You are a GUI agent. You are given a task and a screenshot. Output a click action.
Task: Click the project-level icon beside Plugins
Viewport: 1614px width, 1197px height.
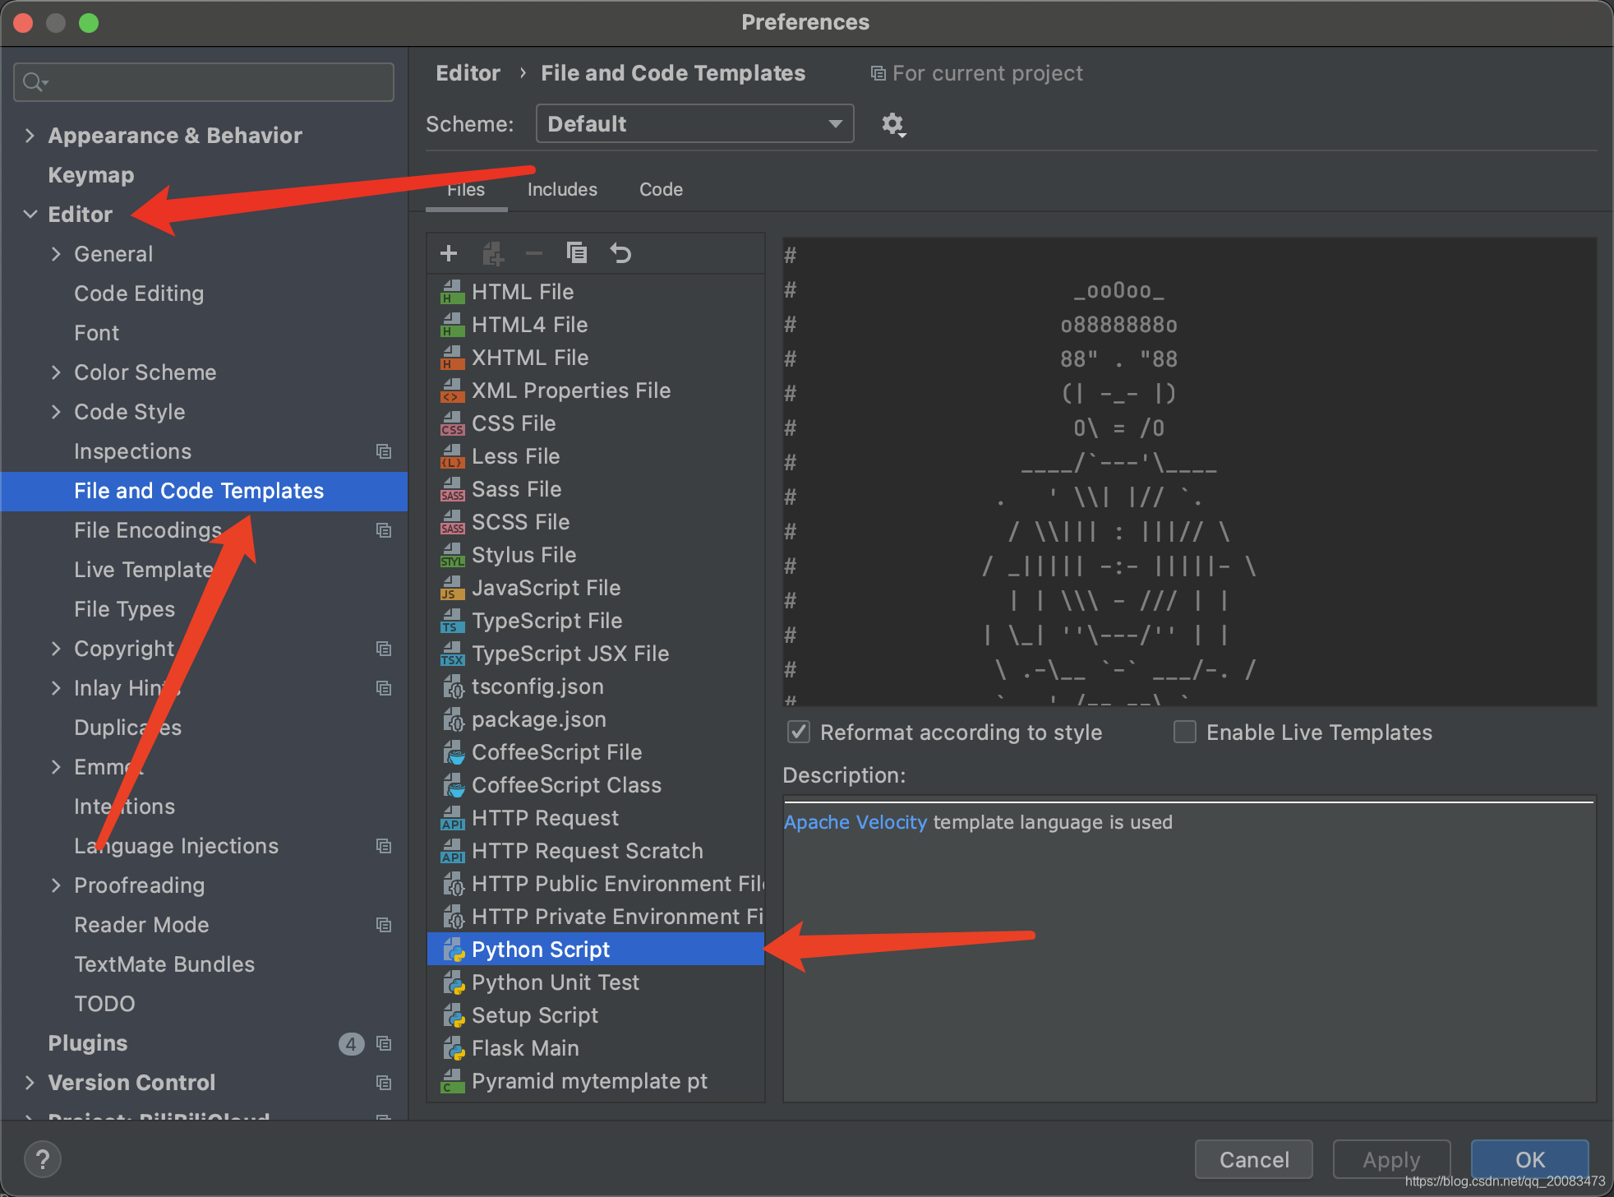(384, 1043)
